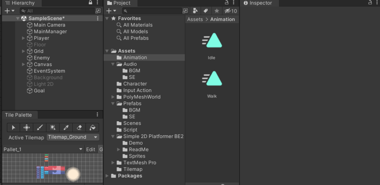Expand the Player object in Hierarchy
The width and height of the screenshot is (380, 185).
pos(23,38)
